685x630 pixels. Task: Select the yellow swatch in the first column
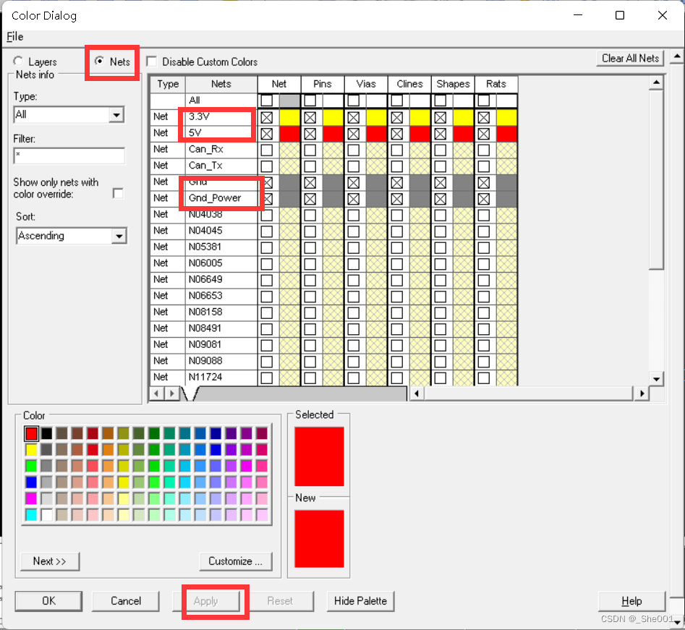pyautogui.click(x=31, y=449)
